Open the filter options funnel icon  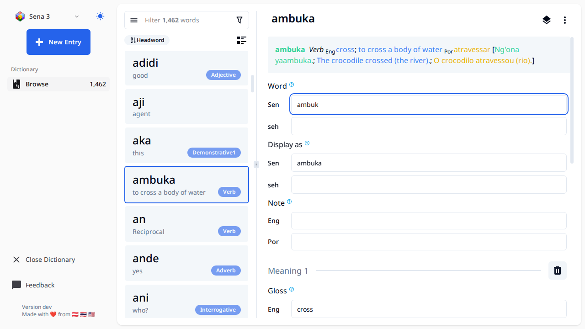pos(239,20)
